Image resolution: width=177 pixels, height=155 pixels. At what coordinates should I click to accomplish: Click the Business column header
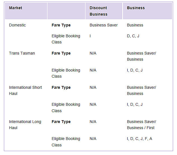(147, 11)
